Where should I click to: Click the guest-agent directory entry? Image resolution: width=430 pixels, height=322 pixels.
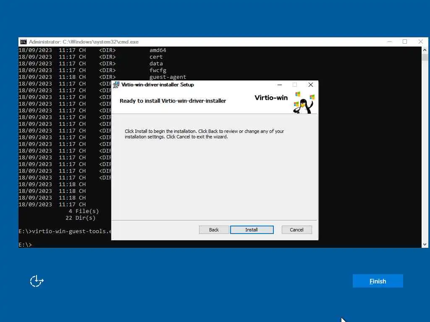(x=168, y=77)
